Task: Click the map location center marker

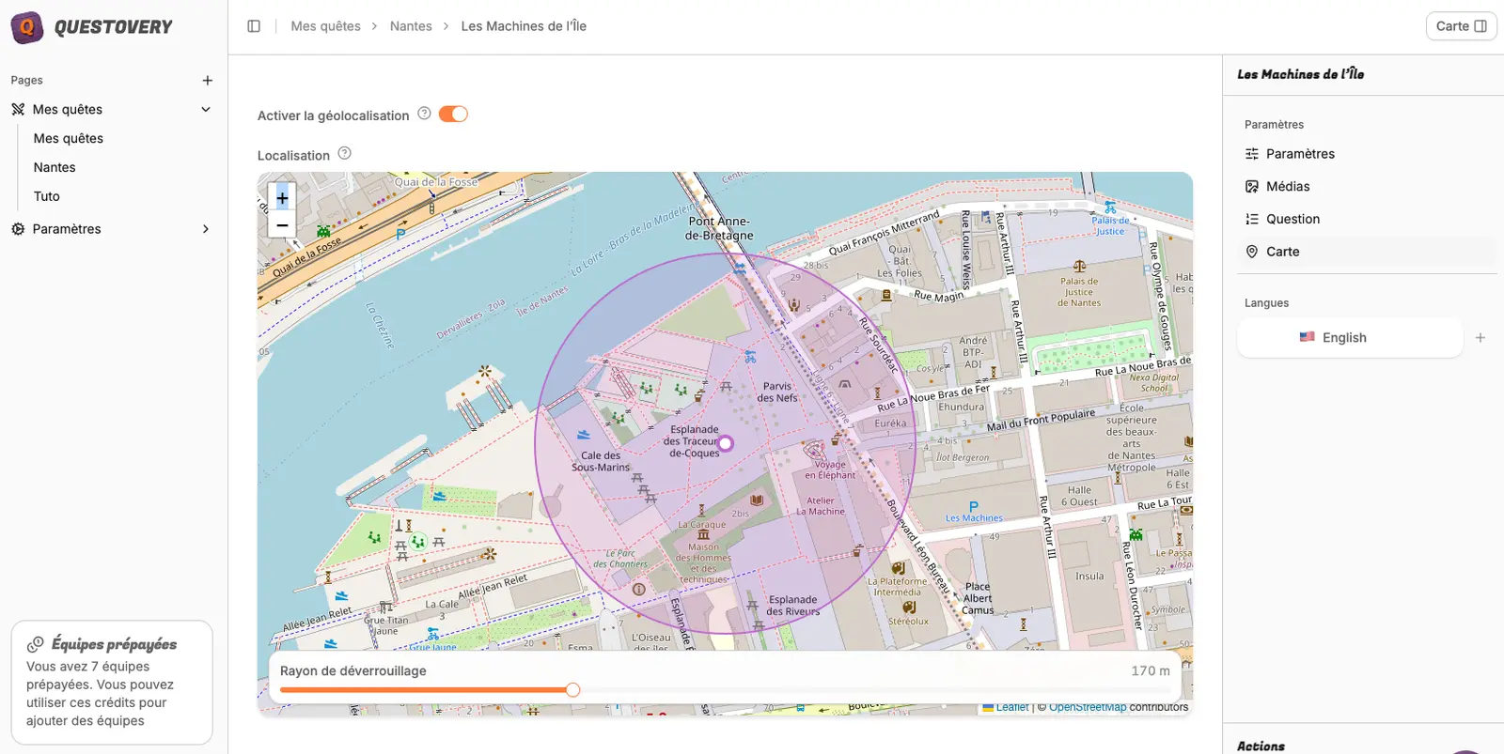Action: click(x=726, y=443)
